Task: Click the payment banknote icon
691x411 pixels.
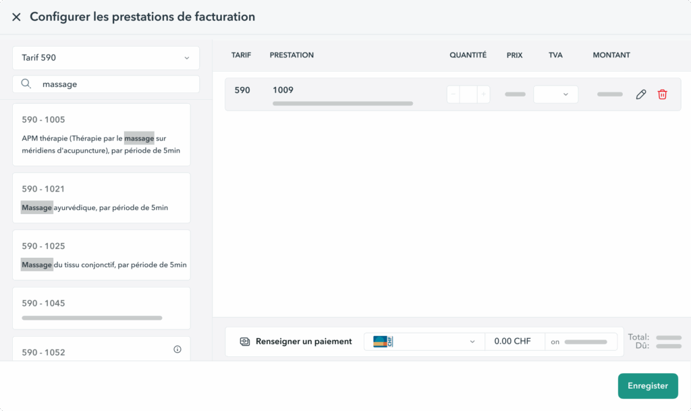Action: pos(244,341)
